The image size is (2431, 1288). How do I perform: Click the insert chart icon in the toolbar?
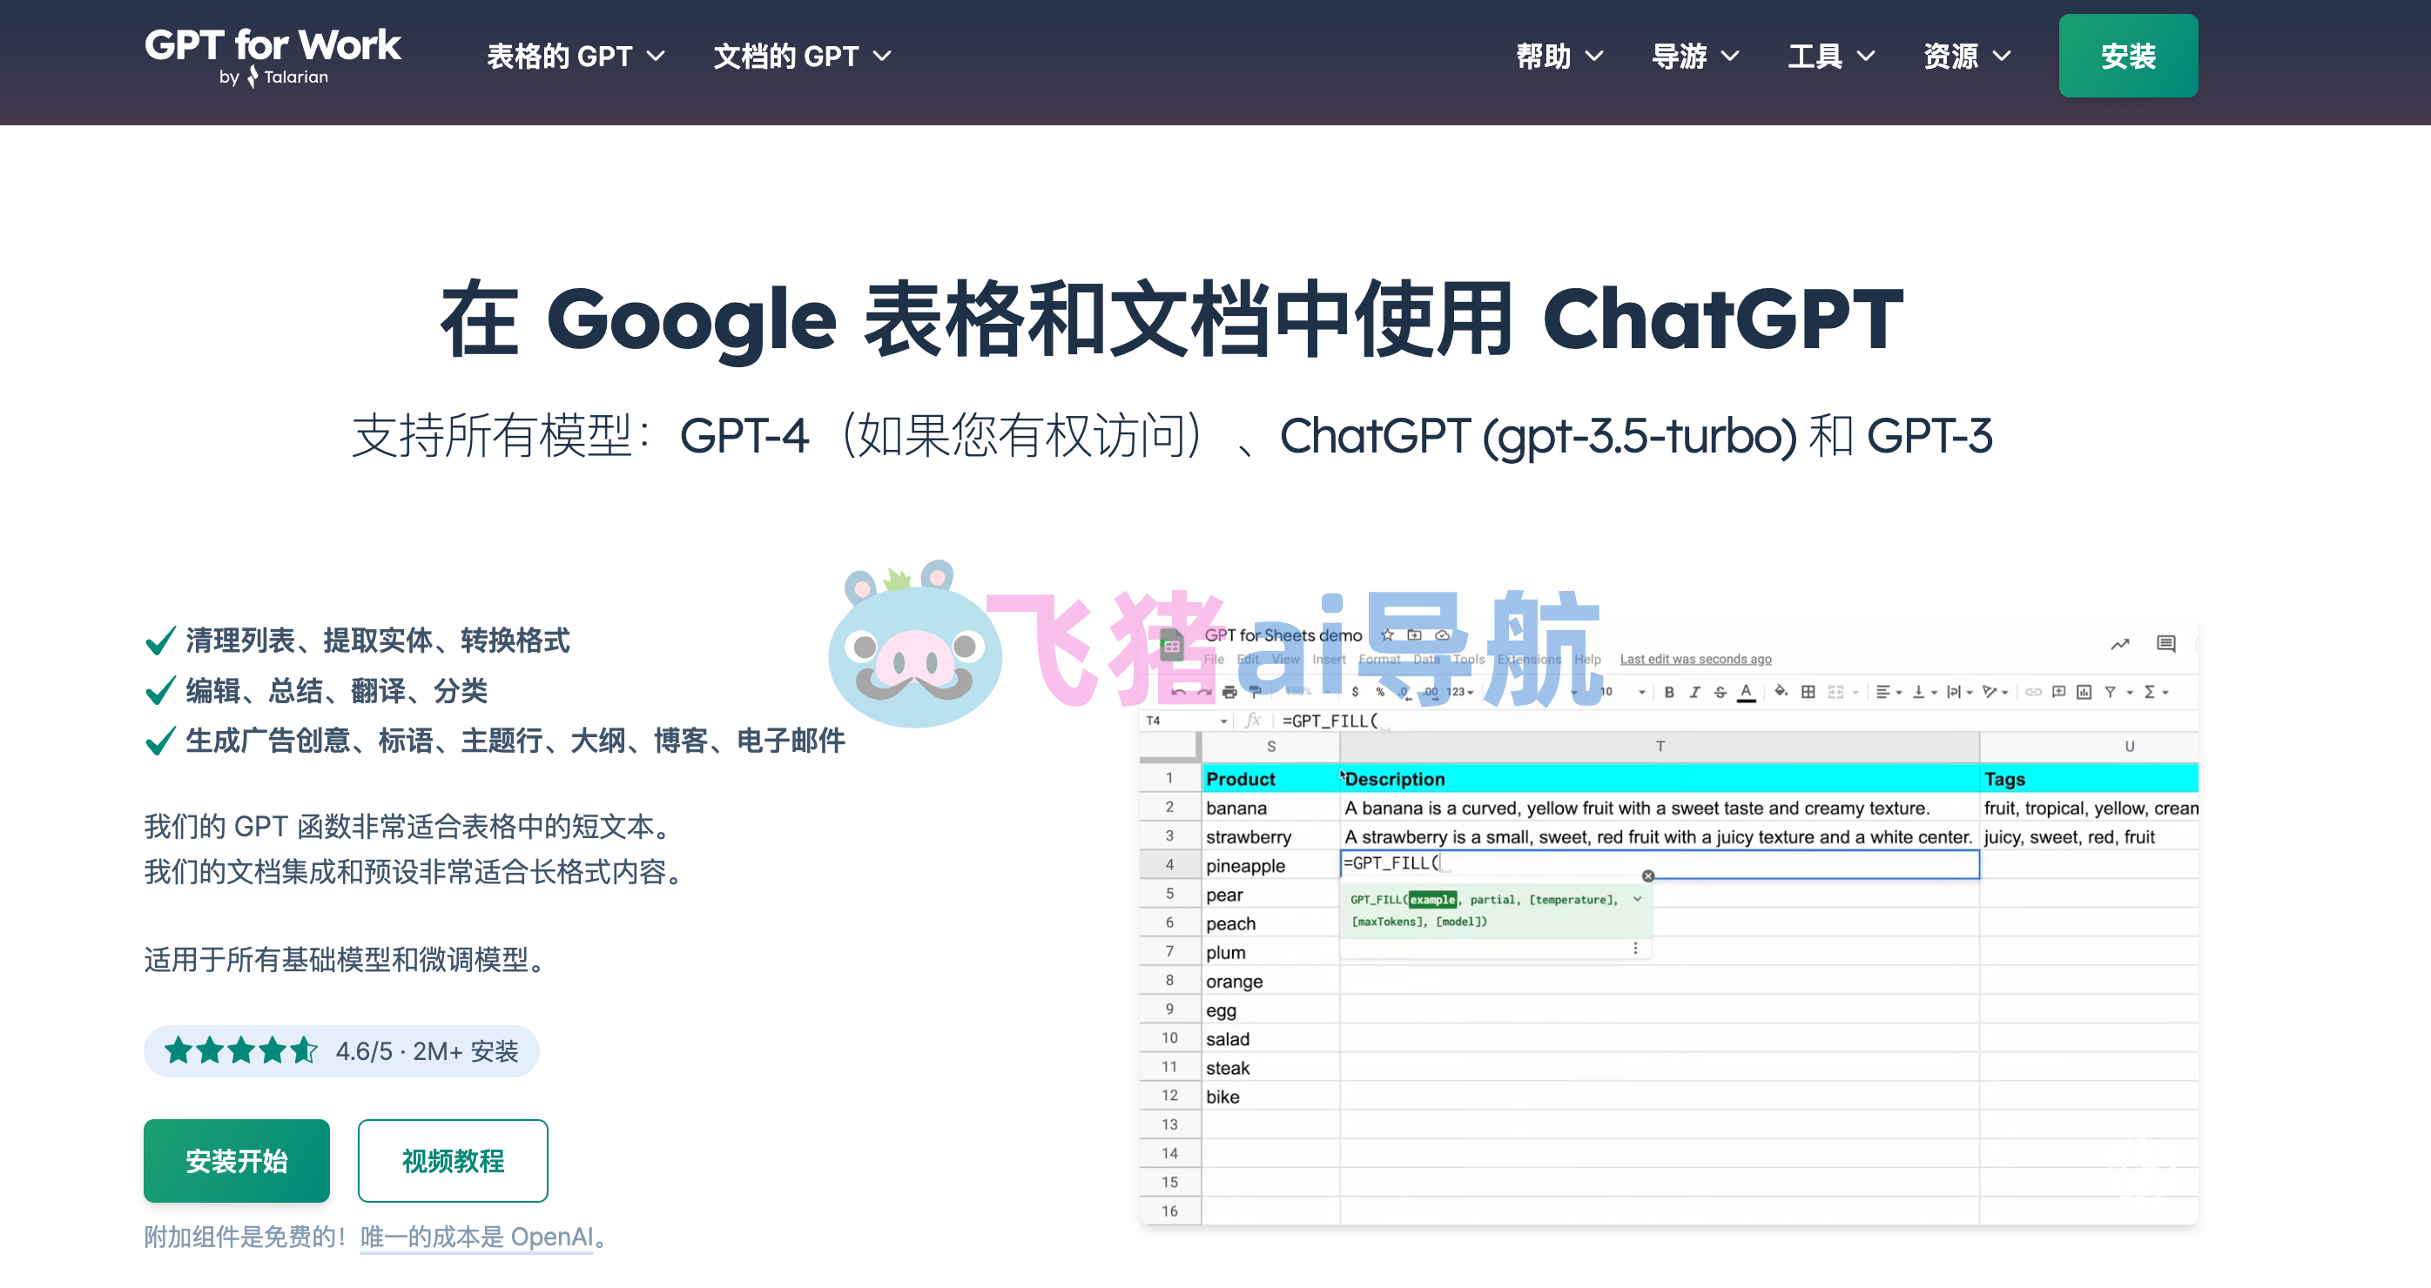coord(2084,692)
